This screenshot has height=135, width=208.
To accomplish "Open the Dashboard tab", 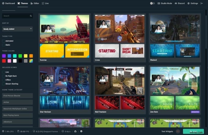I will [9, 3].
